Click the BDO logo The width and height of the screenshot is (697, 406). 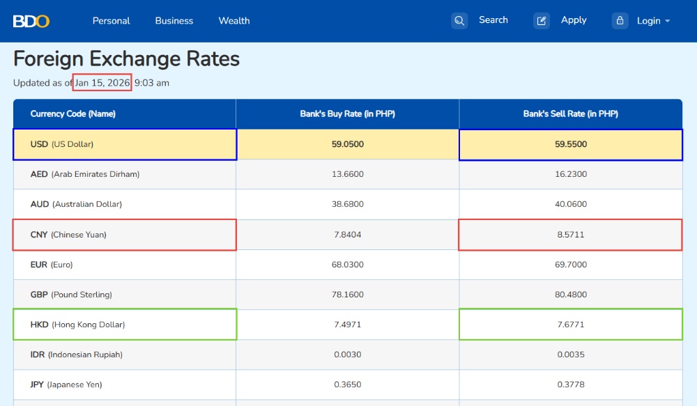pyautogui.click(x=31, y=21)
